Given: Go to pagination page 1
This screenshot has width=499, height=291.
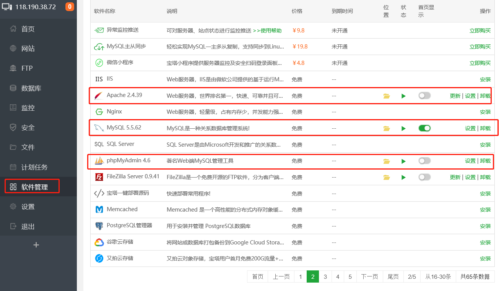Looking at the screenshot, I should 301,276.
